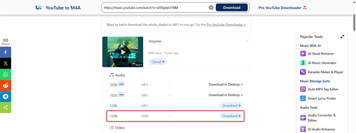Click the Music With AI heading

tap(310, 46)
